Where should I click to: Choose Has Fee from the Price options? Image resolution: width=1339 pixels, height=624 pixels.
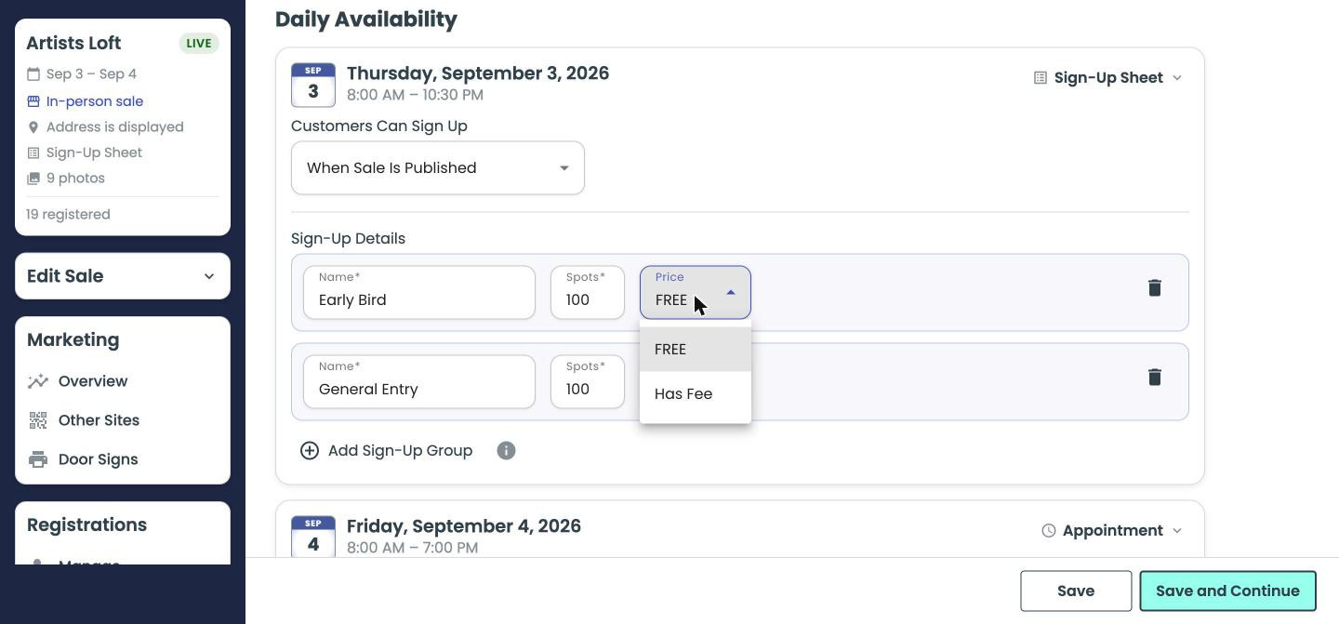point(696,394)
